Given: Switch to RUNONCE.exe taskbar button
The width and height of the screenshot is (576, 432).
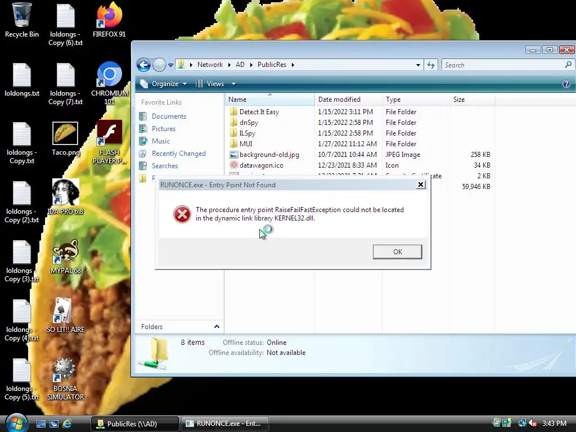Looking at the screenshot, I should (225, 424).
